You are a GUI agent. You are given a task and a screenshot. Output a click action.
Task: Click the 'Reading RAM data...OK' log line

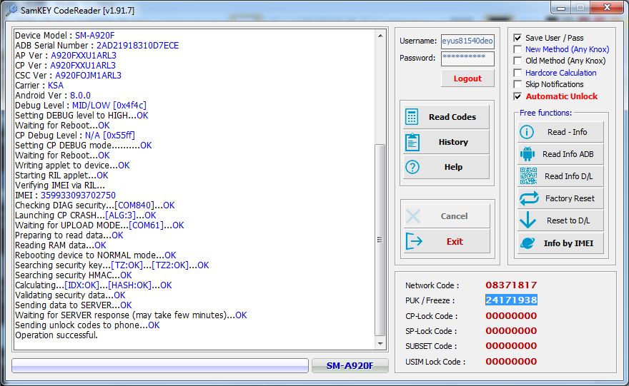point(61,245)
